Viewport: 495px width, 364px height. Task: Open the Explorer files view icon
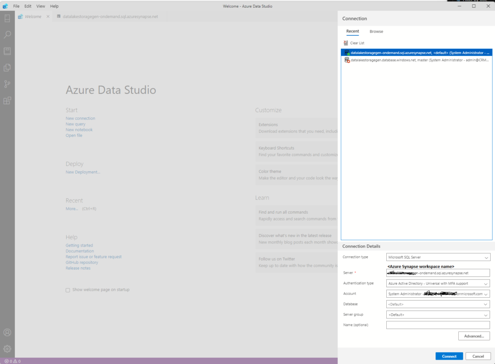pyautogui.click(x=7, y=68)
